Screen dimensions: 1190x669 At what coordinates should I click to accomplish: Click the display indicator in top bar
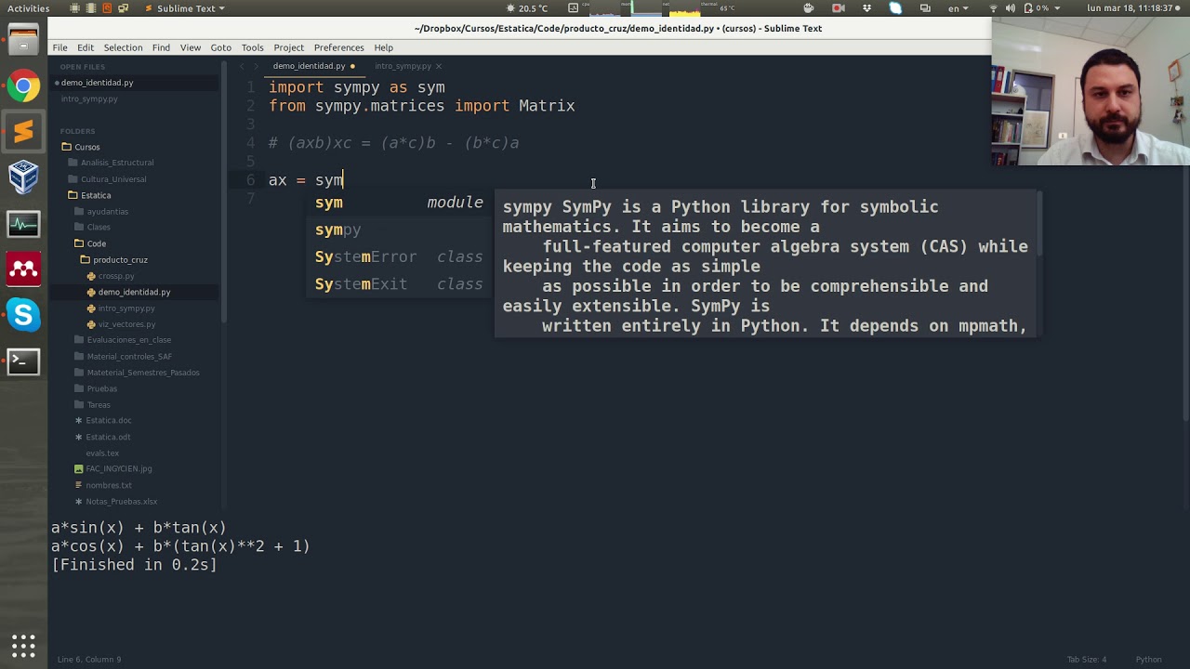pyautogui.click(x=925, y=8)
